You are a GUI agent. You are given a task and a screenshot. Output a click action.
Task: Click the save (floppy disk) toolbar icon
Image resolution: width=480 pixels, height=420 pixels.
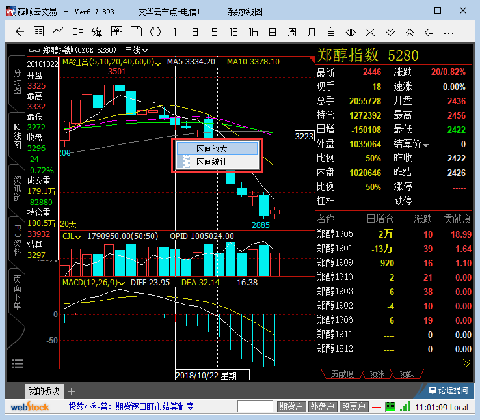(136, 31)
